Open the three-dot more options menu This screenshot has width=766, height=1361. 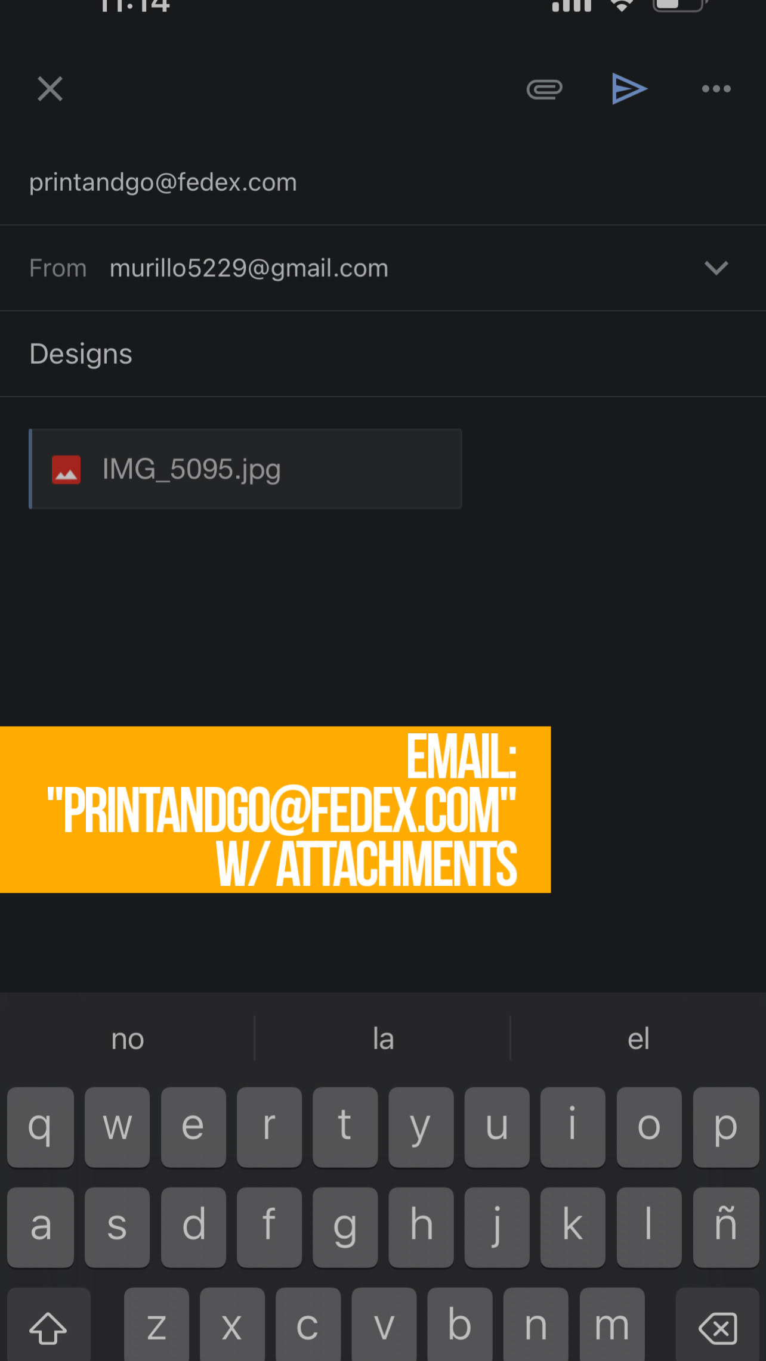pyautogui.click(x=716, y=89)
